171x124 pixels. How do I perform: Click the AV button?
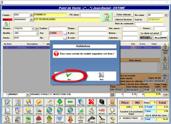164,78
